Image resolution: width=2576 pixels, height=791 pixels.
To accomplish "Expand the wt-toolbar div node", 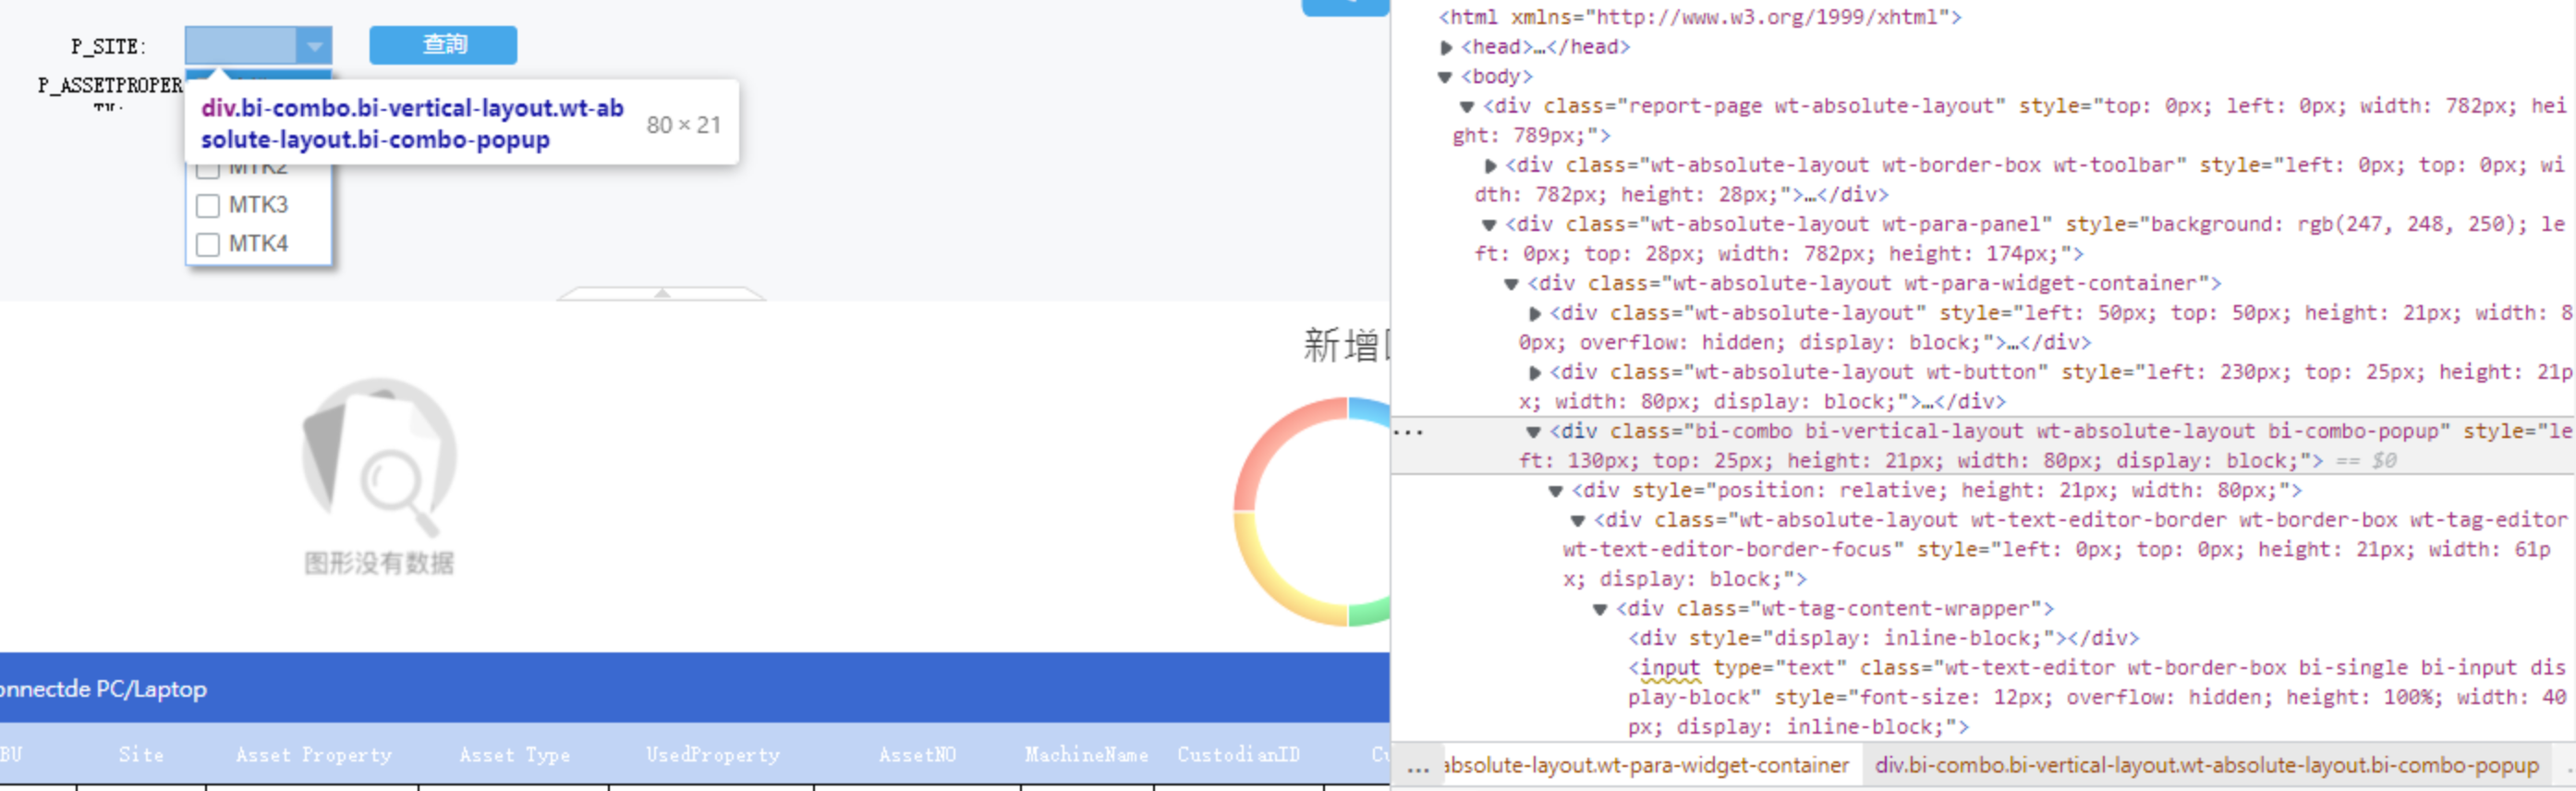I will pos(1490,166).
